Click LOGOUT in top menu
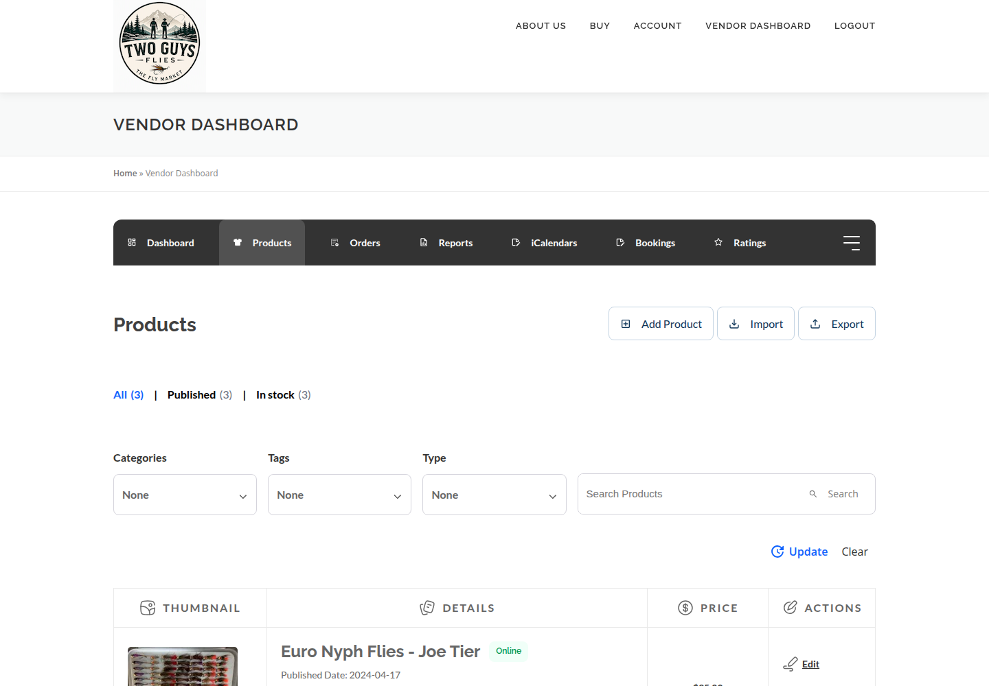 [855, 25]
